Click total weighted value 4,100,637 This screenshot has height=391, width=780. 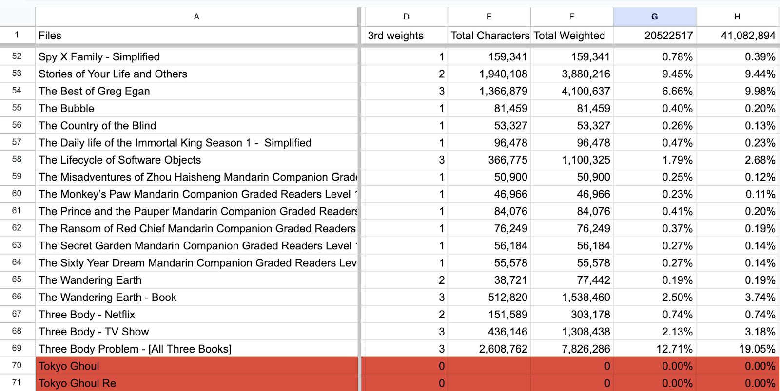tap(572, 91)
